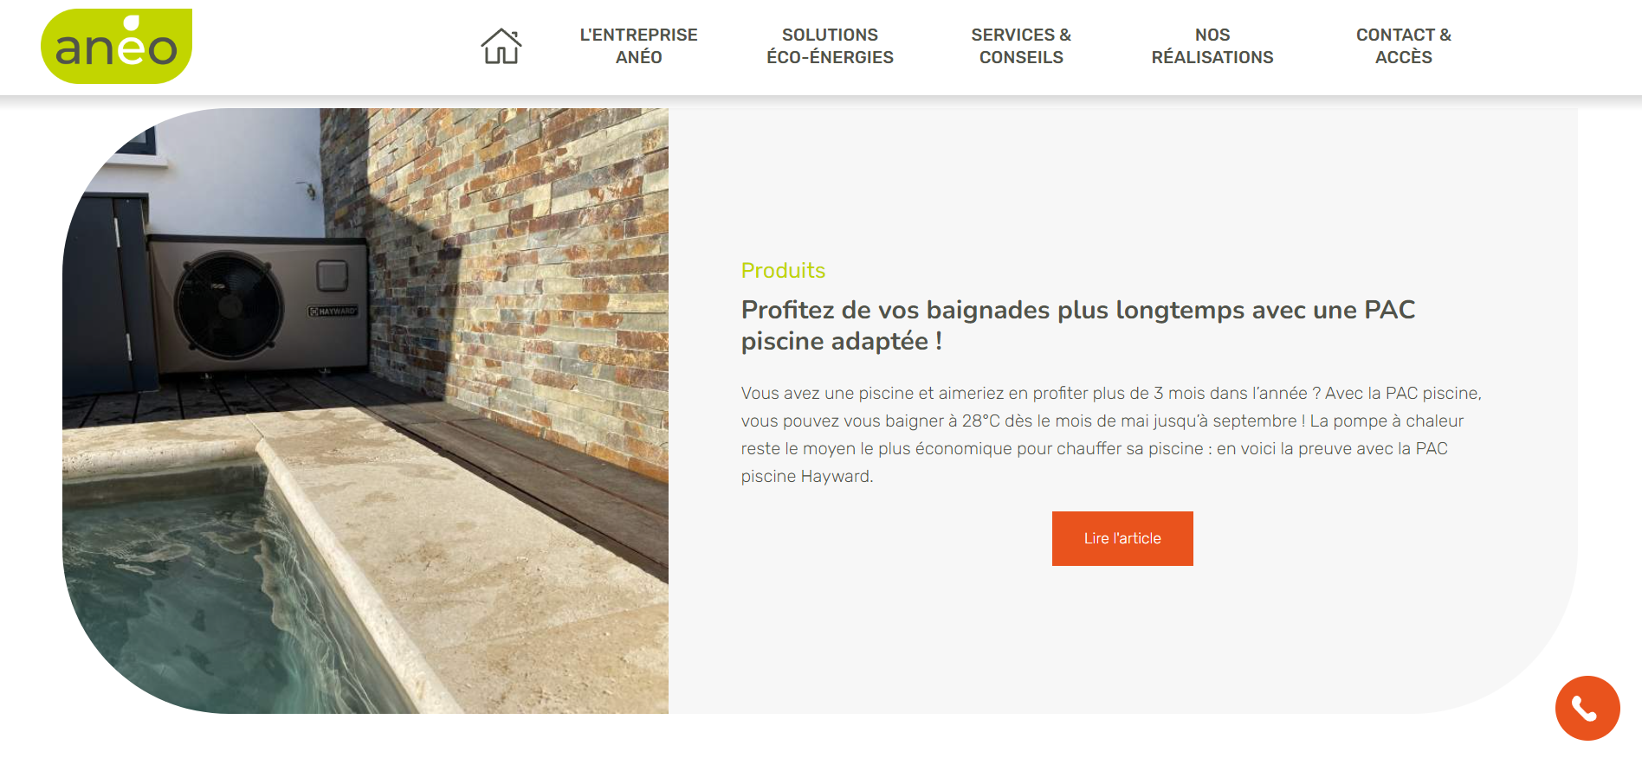Click the heat pump fan grille
Image resolution: width=1642 pixels, height=758 pixels.
(229, 305)
